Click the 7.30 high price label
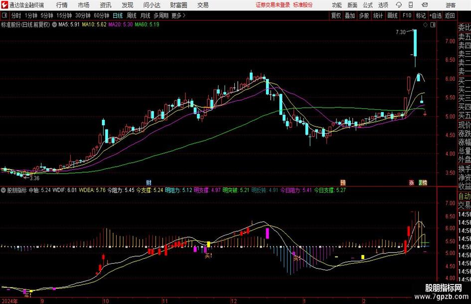471x304 pixels. click(x=401, y=32)
